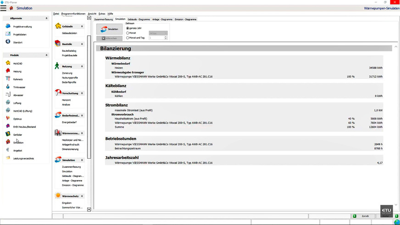Select the 'Monat und Tag' radio button
This screenshot has height=225, width=400.
[x=128, y=38]
